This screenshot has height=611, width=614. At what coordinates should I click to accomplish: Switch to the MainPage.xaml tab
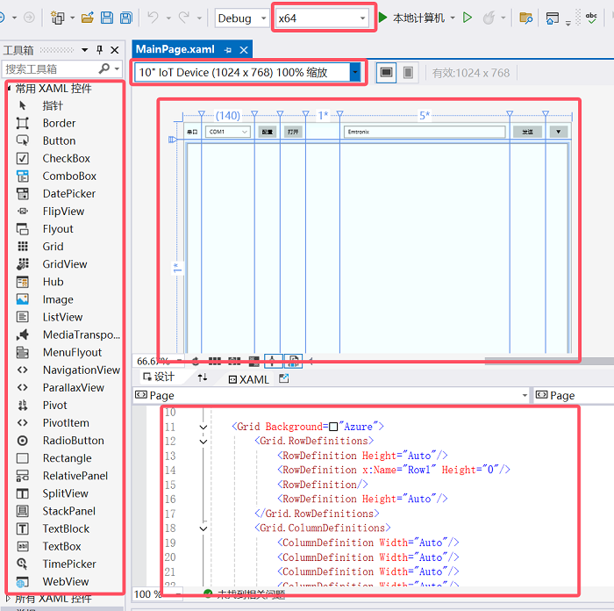[175, 49]
